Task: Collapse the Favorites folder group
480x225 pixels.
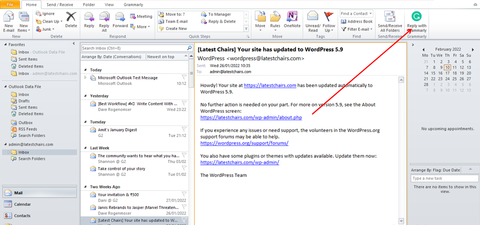Action: click(5, 44)
